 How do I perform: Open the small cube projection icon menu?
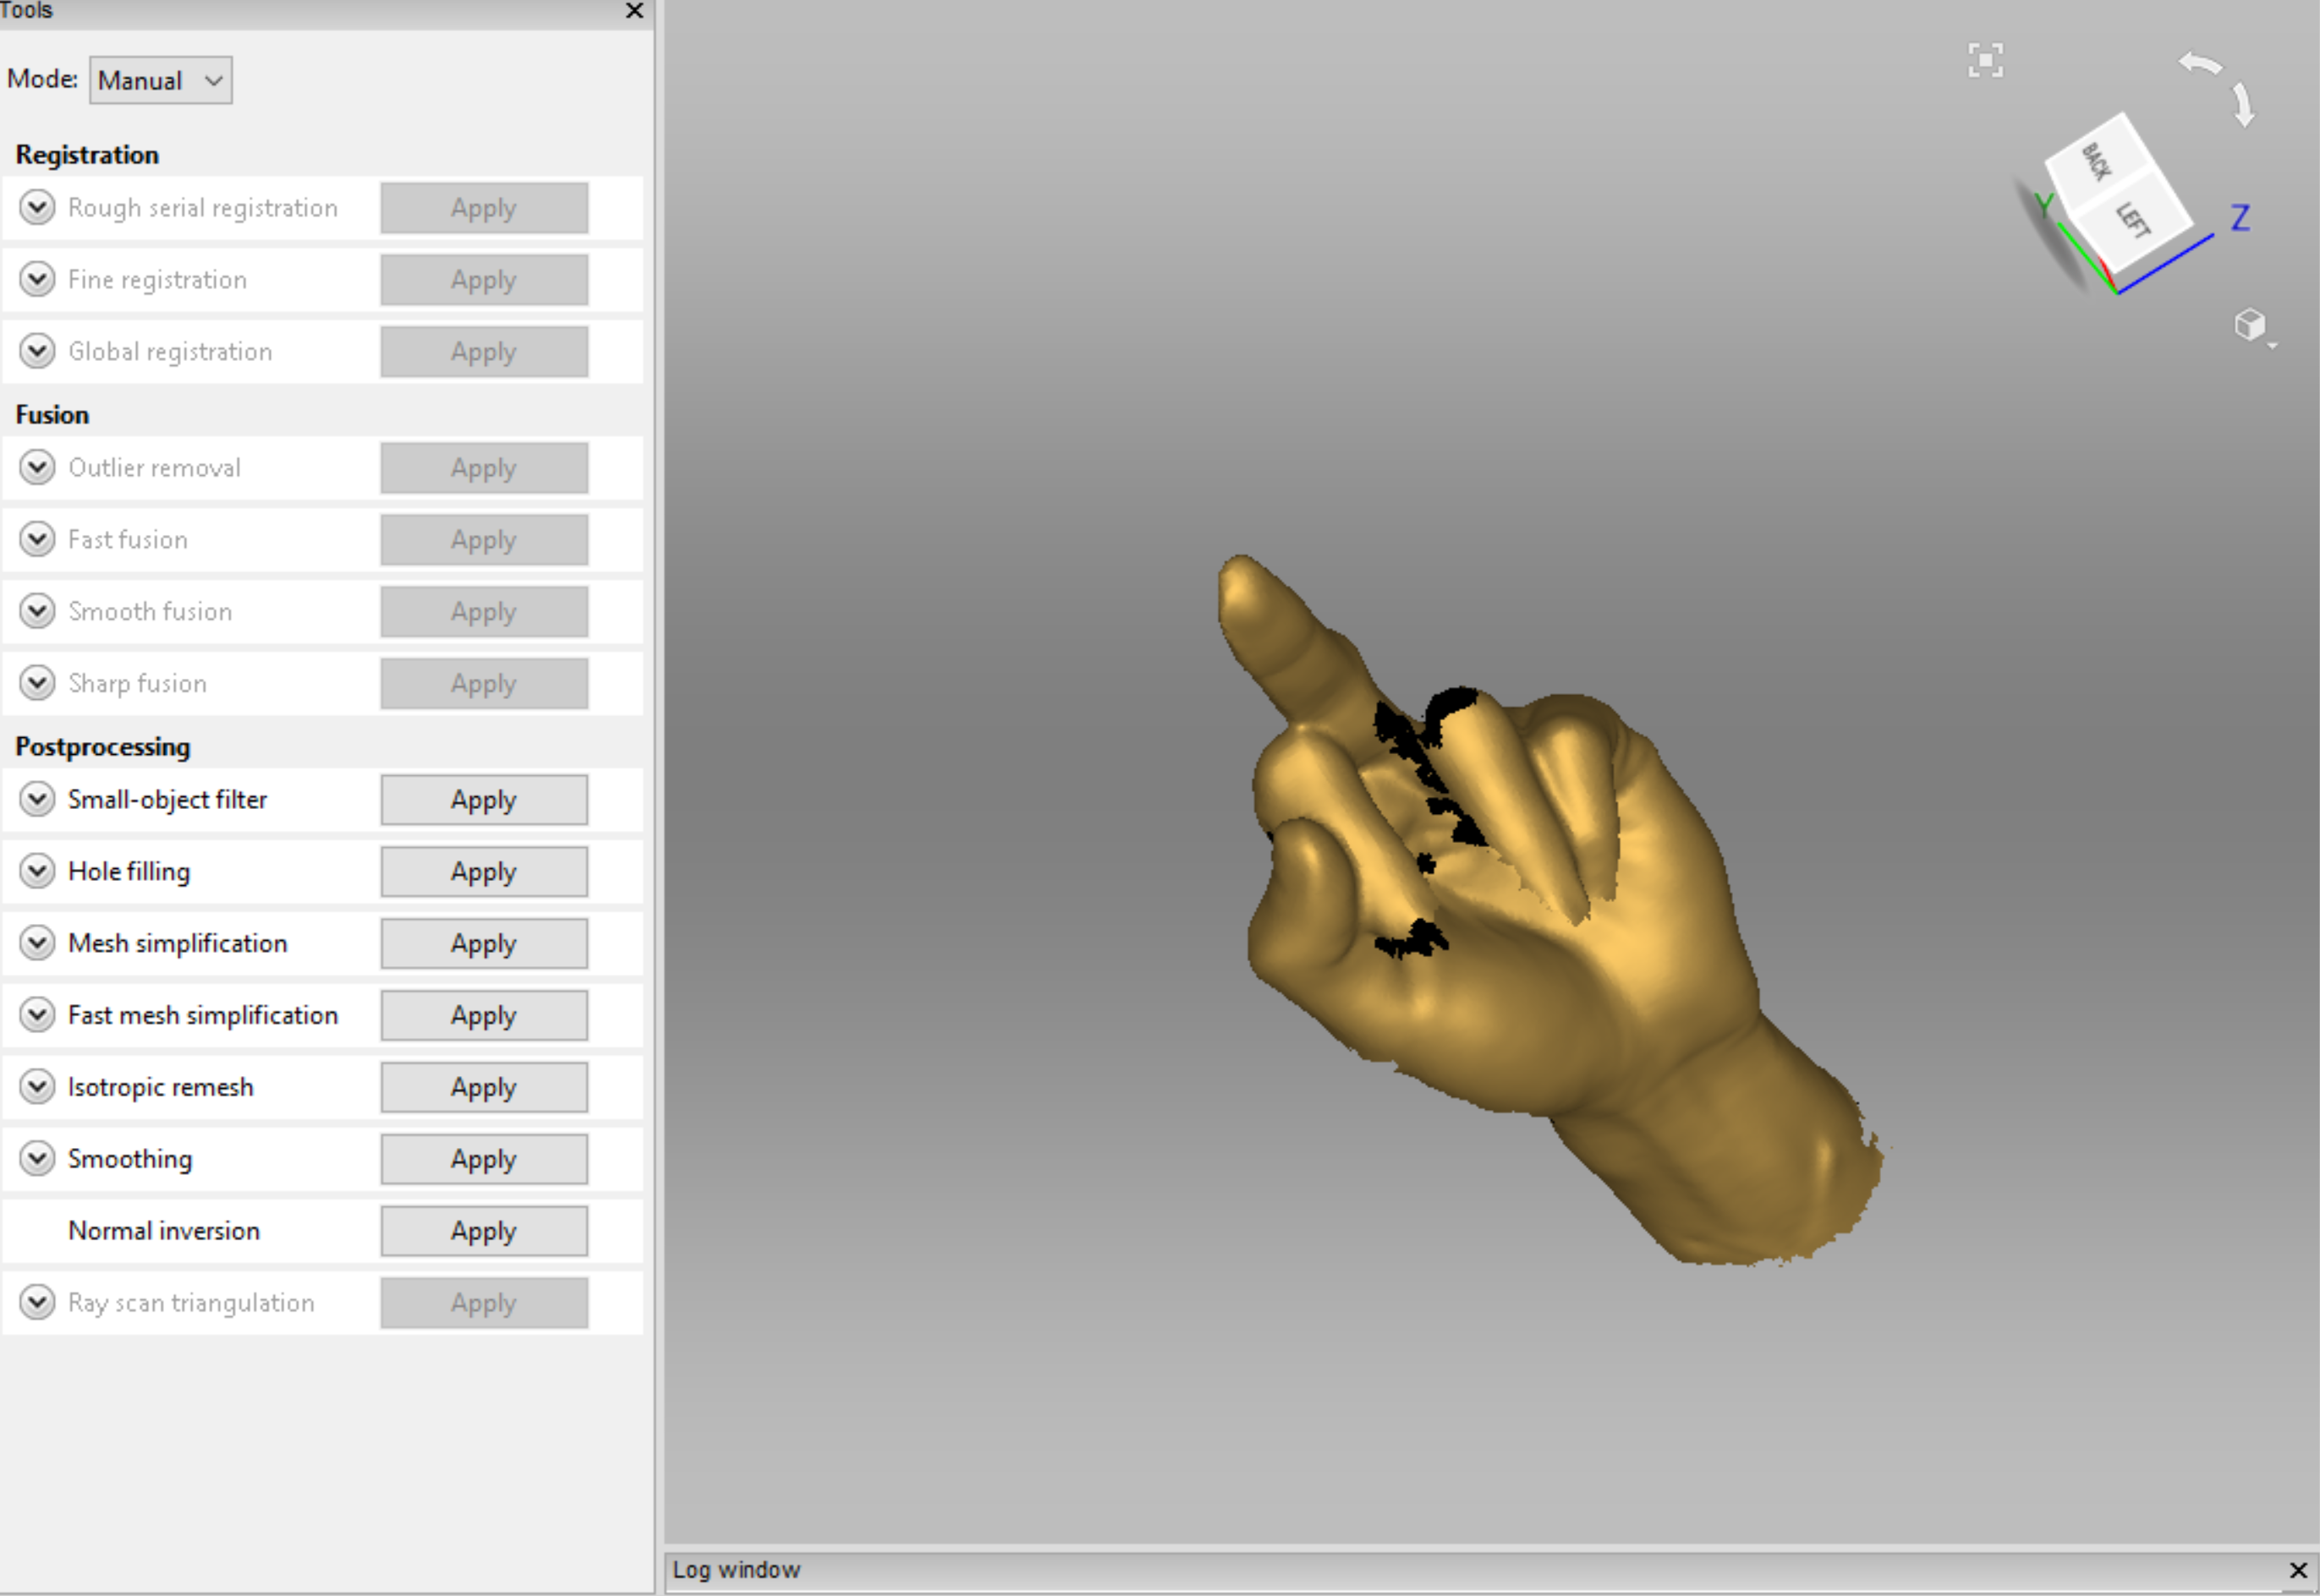(x=2251, y=326)
